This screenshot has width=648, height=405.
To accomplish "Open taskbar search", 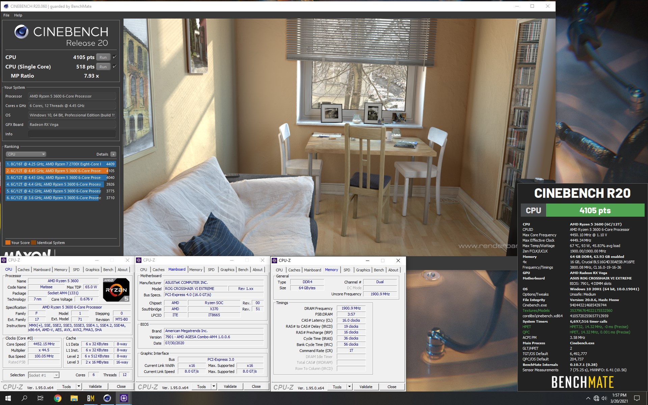I will pos(24,398).
